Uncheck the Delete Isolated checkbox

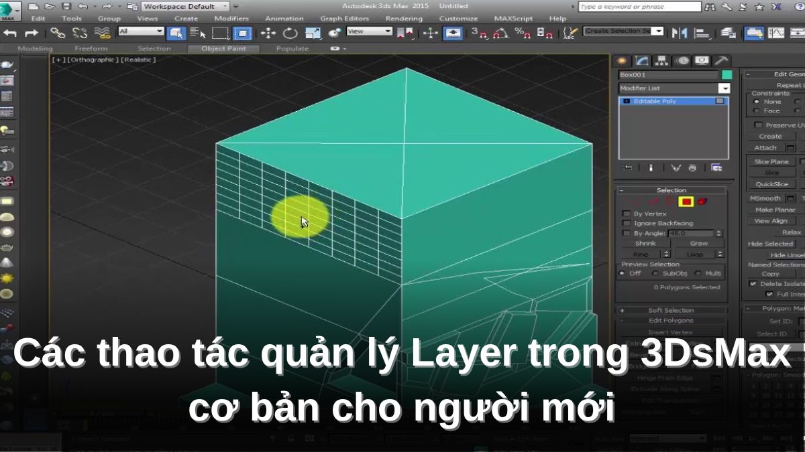(753, 284)
